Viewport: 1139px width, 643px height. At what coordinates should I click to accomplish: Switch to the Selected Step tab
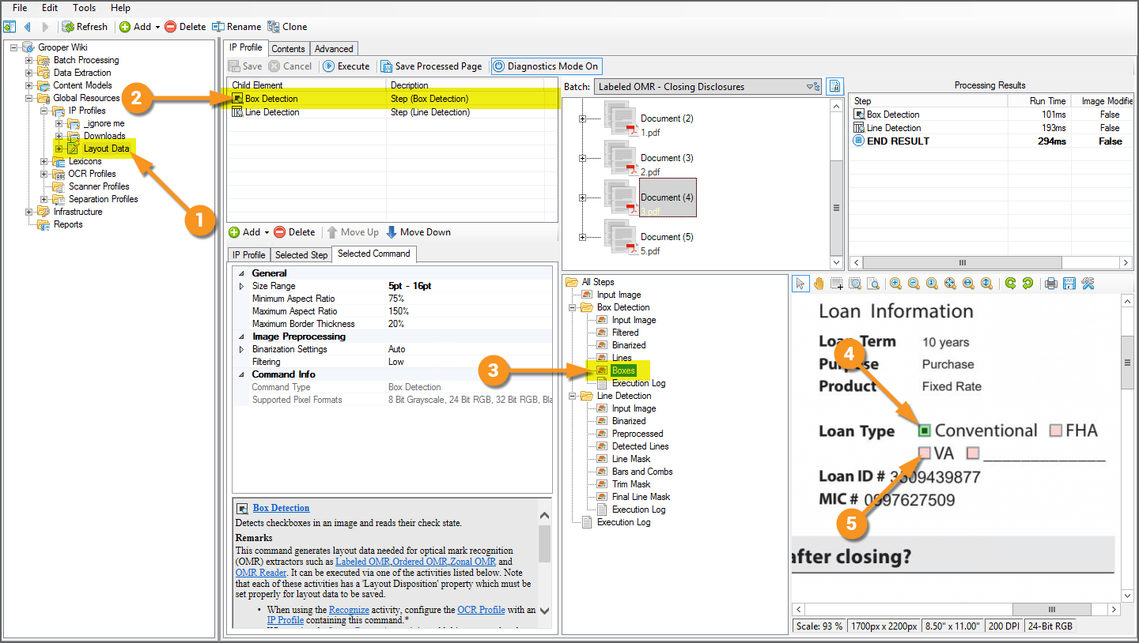[301, 254]
